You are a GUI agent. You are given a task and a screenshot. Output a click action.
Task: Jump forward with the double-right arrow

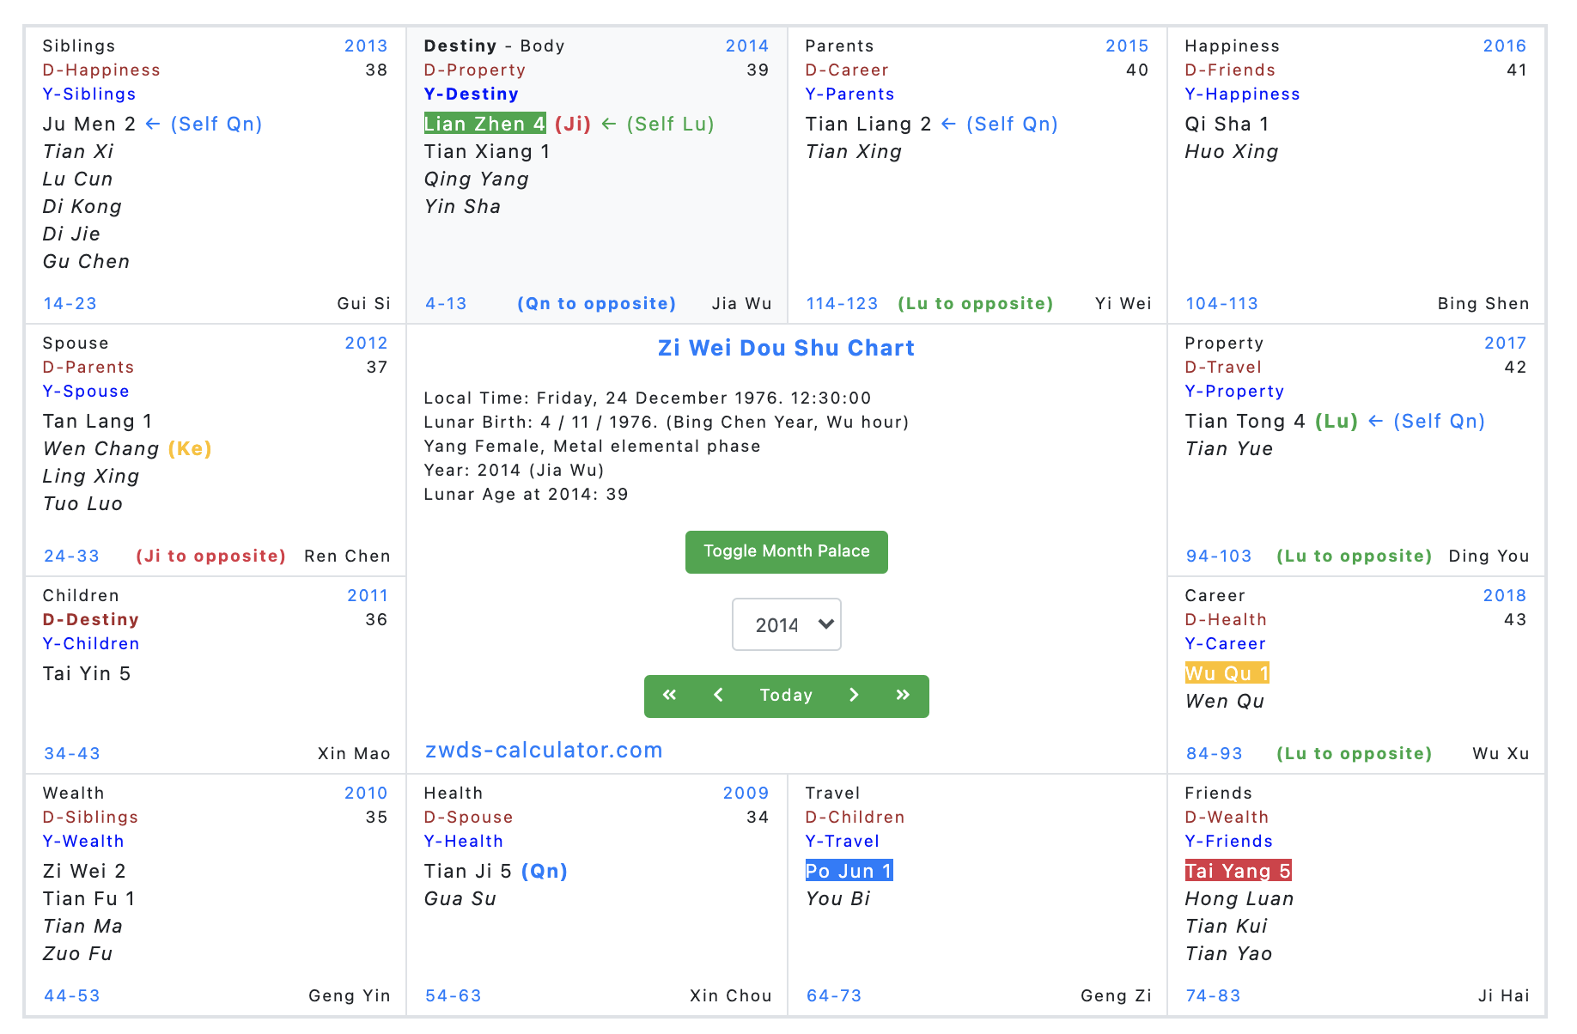[x=903, y=696]
